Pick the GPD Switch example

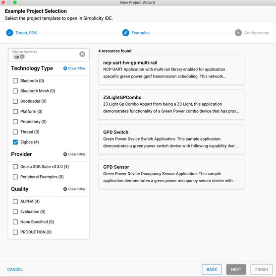click(x=171, y=139)
